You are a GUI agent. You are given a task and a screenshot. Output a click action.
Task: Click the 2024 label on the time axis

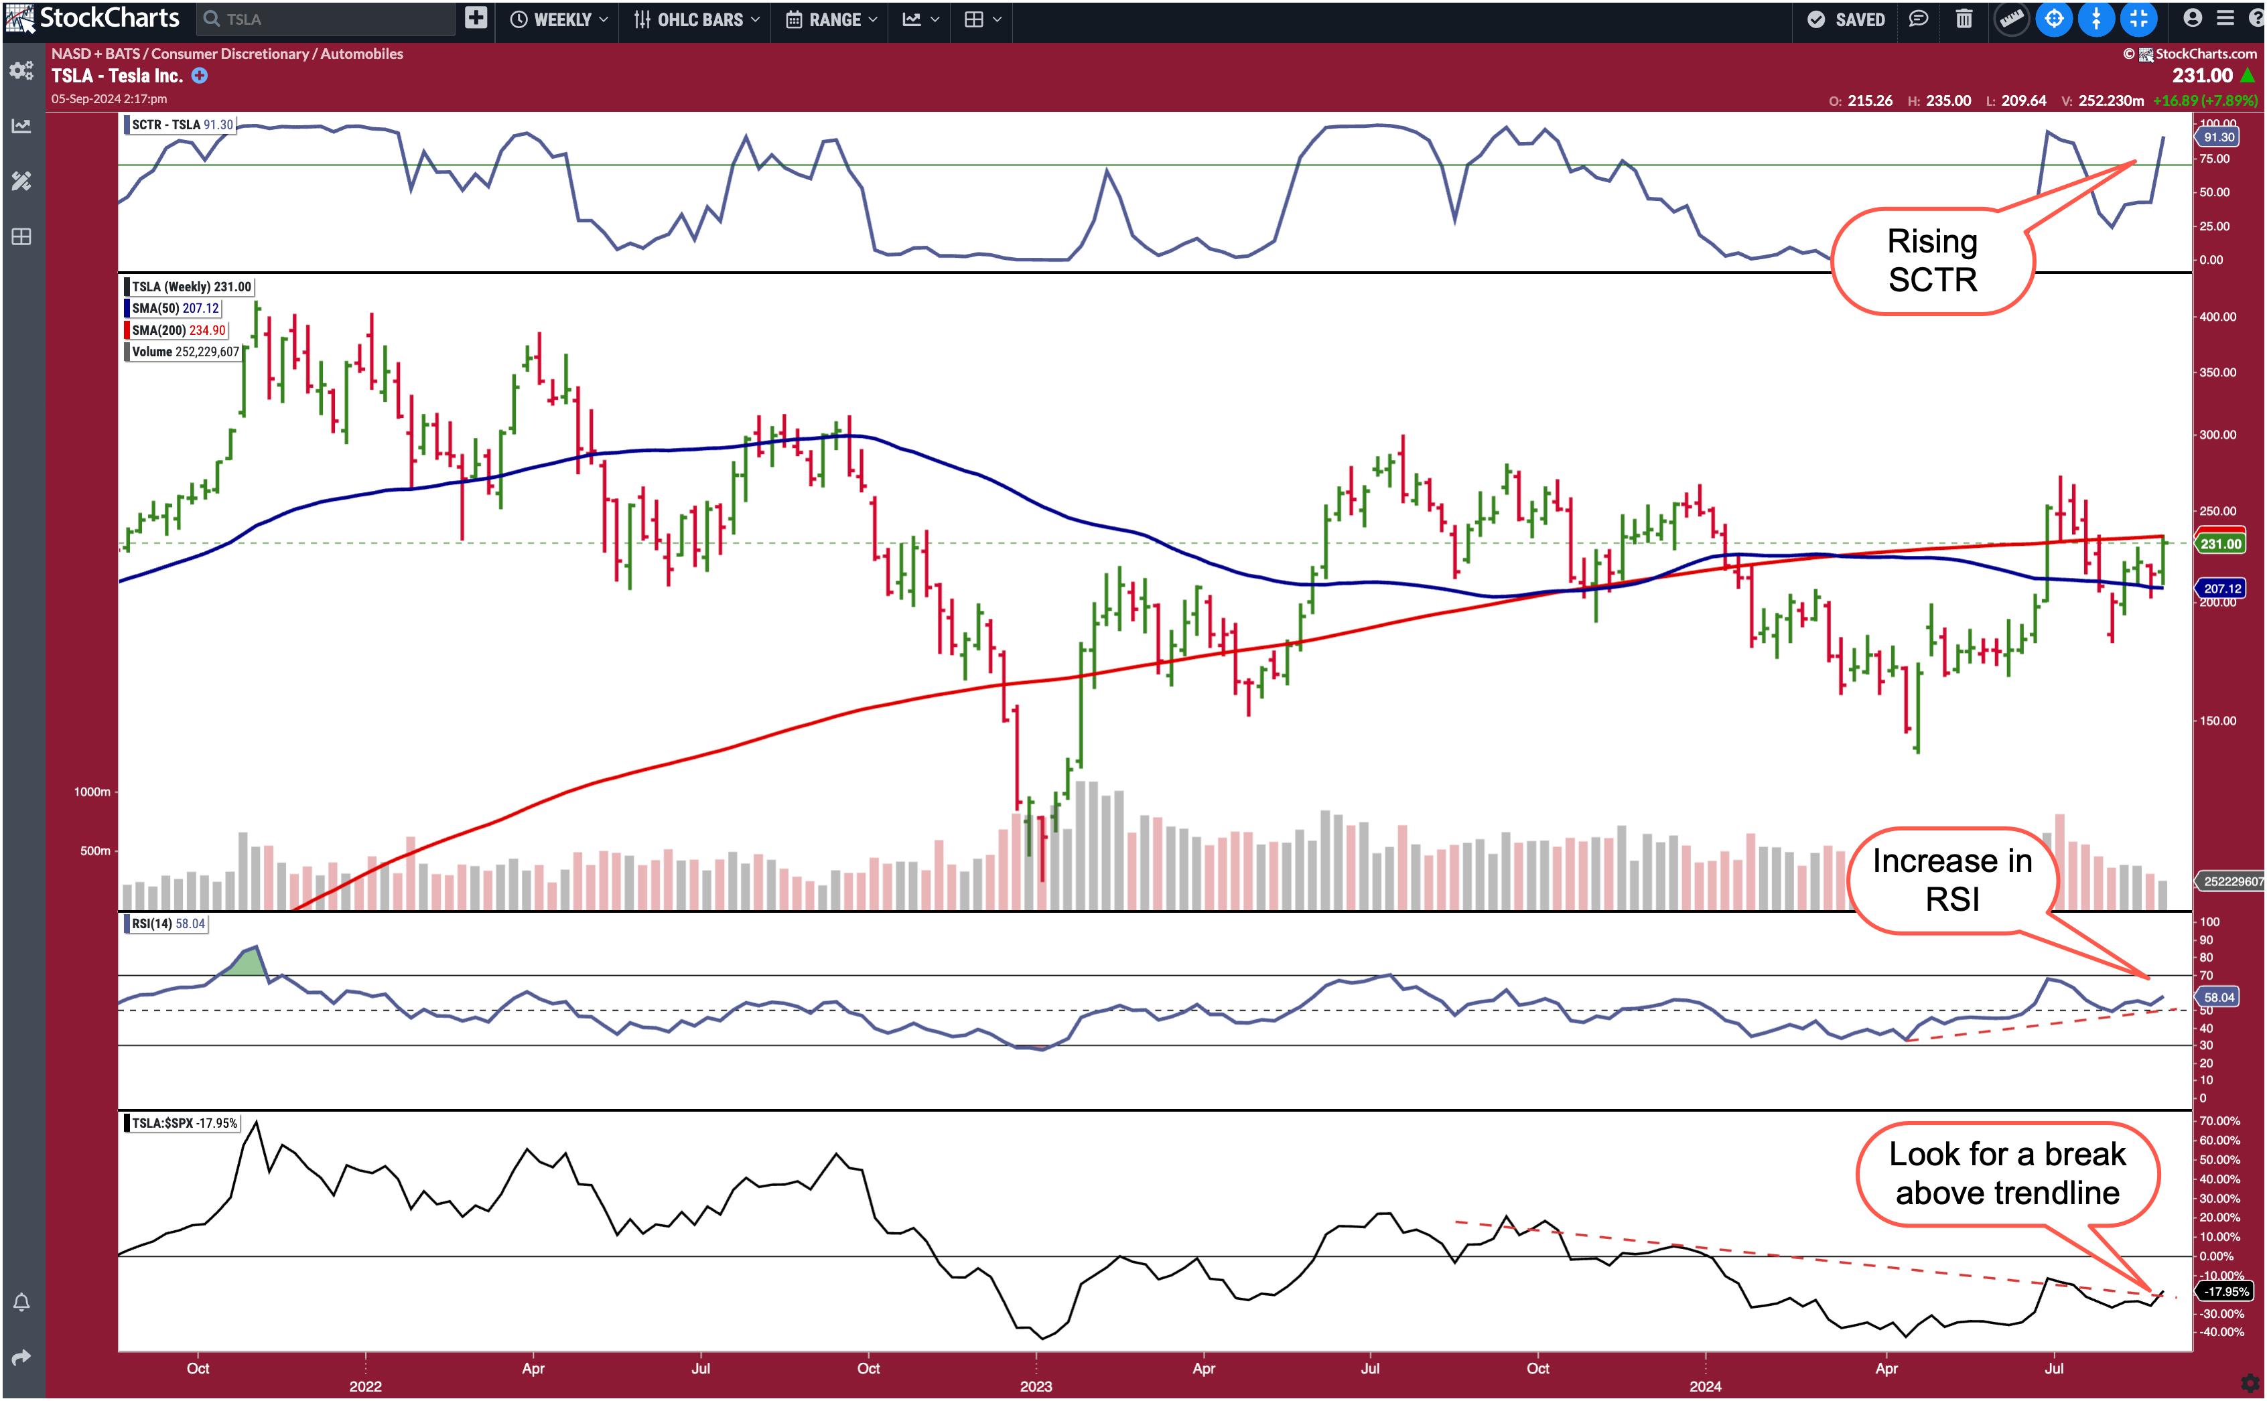click(1704, 1386)
